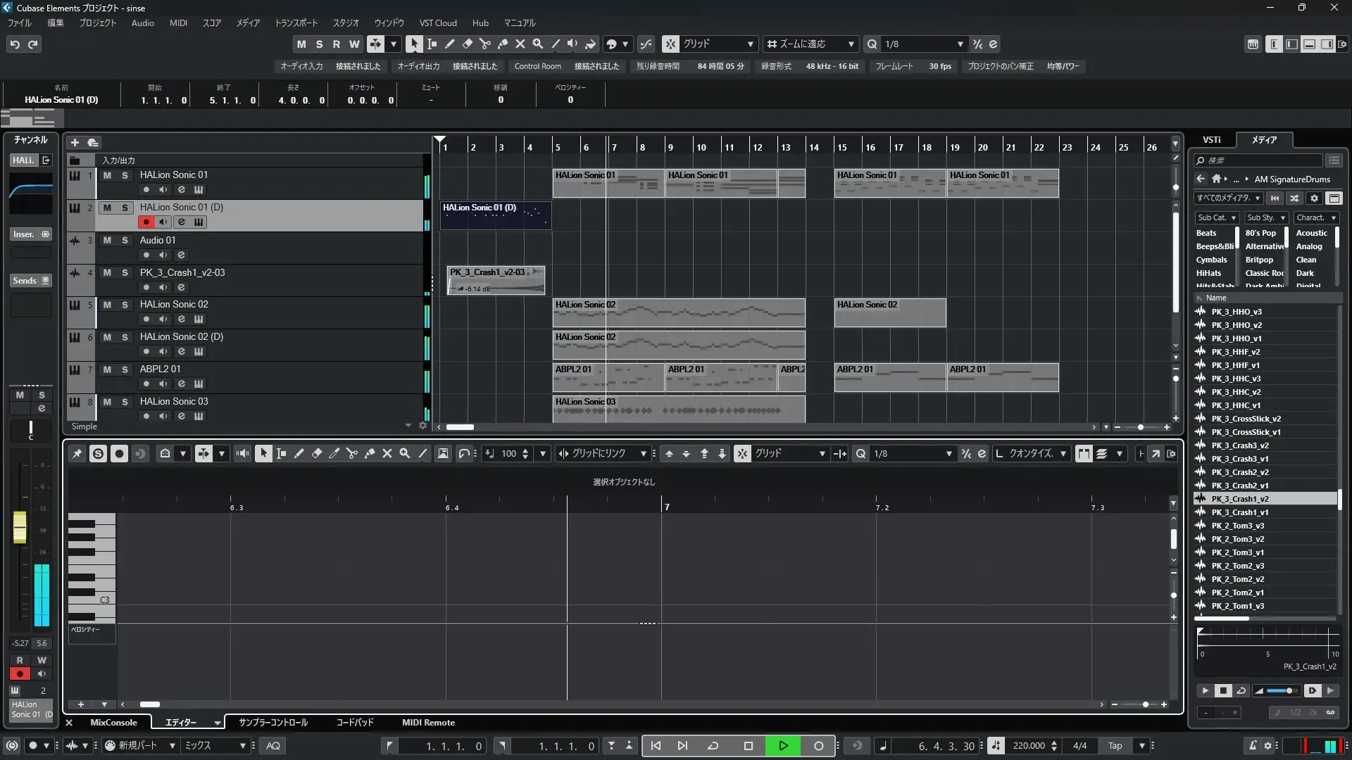Disable record on HALion Sonic 01 (D)
This screenshot has width=1352, height=760.
(146, 222)
